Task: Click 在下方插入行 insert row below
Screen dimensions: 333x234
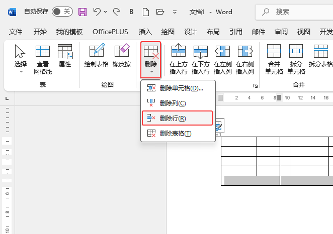Action: [x=201, y=59]
